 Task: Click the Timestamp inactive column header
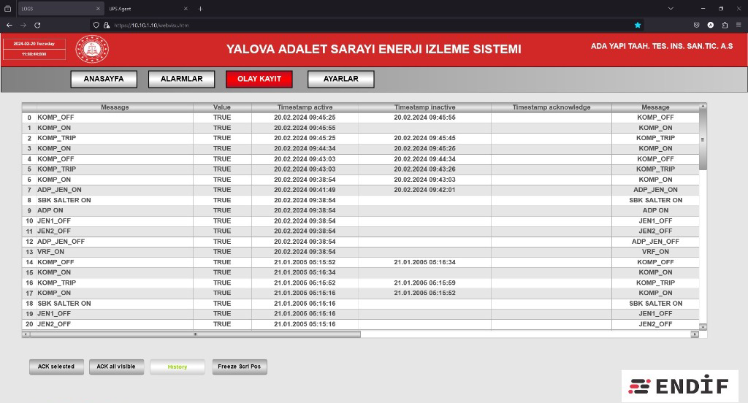[x=424, y=107]
